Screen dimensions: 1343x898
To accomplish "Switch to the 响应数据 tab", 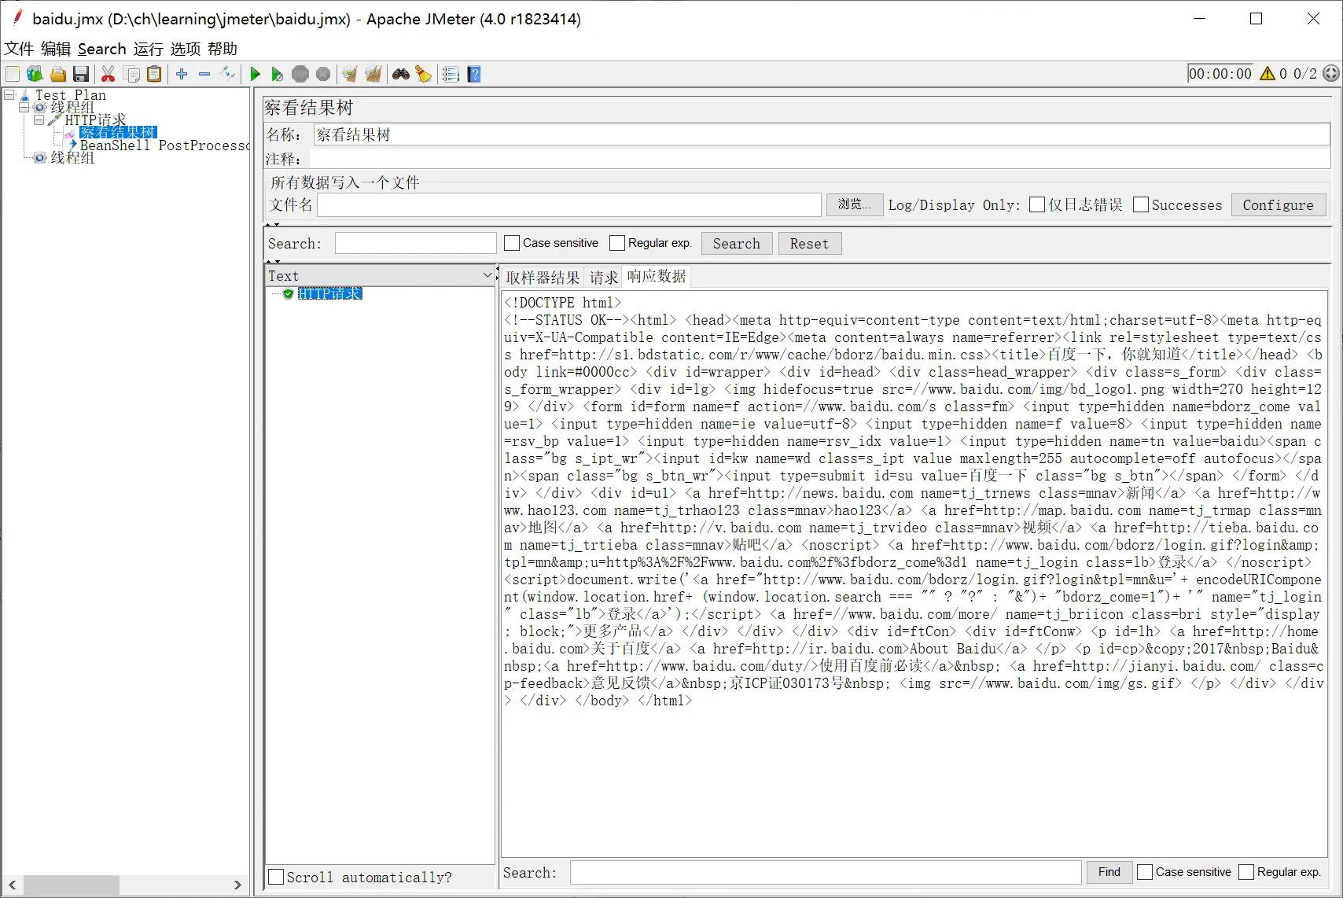I will (x=657, y=276).
